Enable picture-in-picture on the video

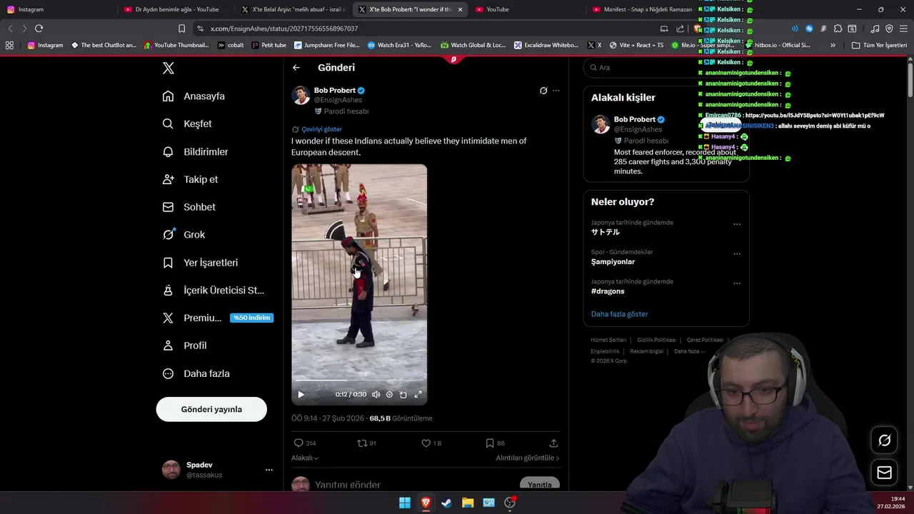click(403, 395)
